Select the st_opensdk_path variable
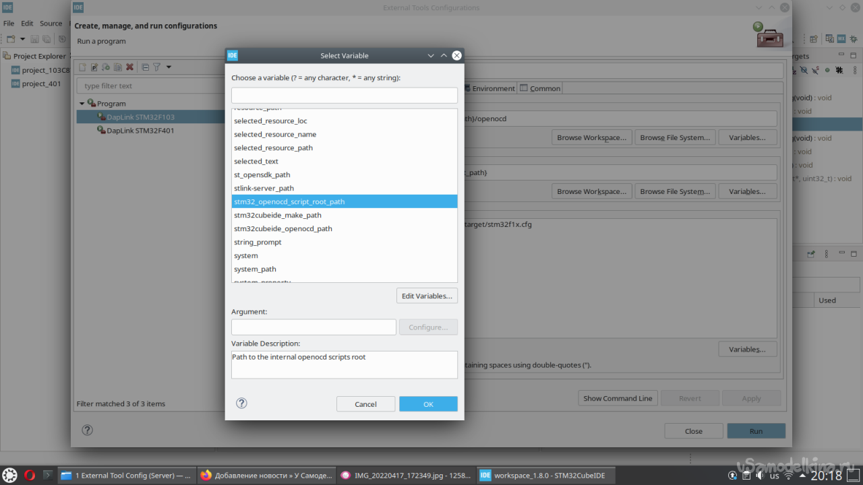 click(345, 174)
